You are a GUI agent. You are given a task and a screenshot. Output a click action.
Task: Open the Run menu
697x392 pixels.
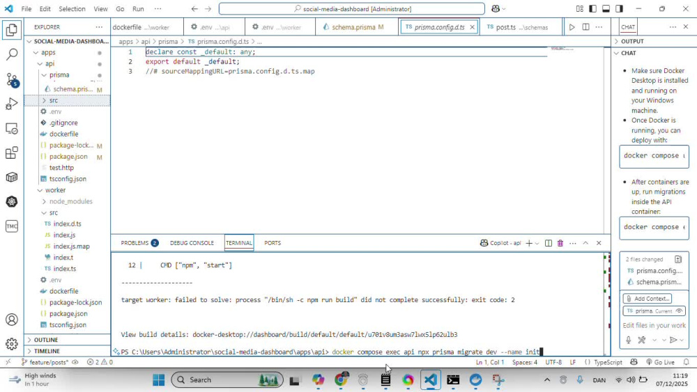coord(138,9)
